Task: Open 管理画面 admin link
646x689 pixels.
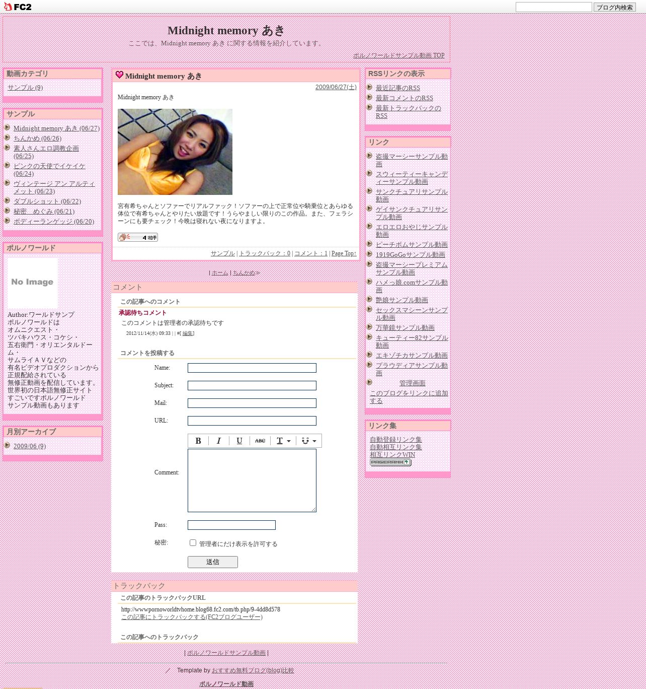Action: pyautogui.click(x=413, y=383)
